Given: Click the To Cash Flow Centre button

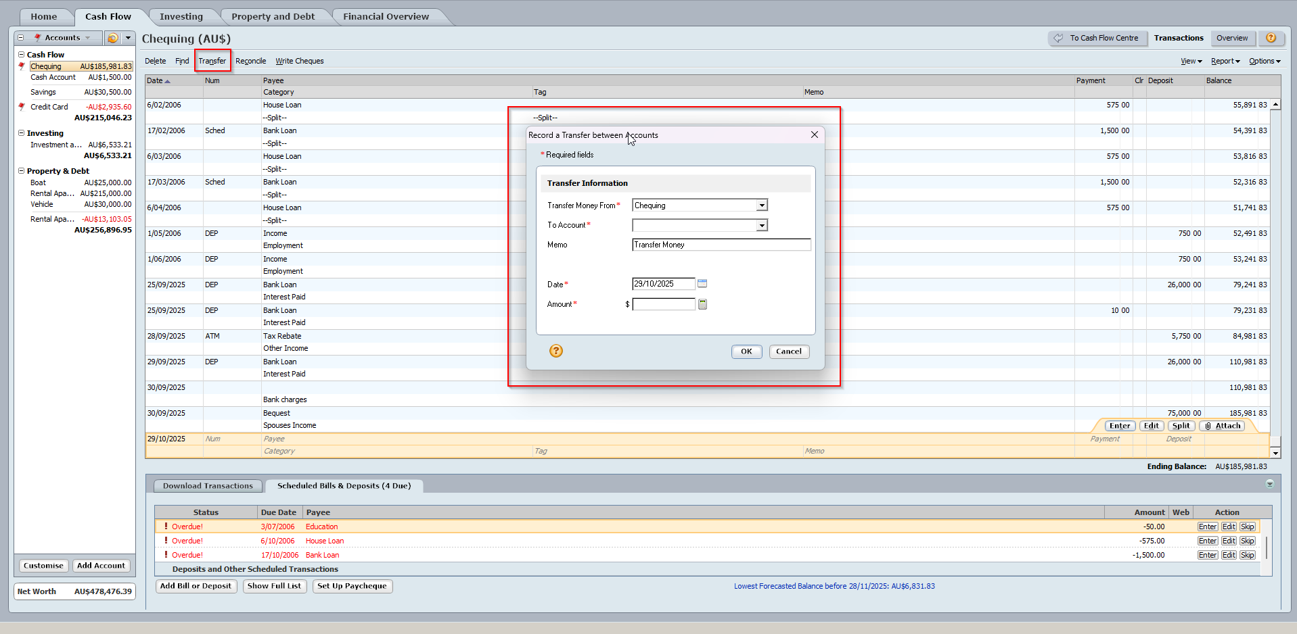Looking at the screenshot, I should 1097,38.
